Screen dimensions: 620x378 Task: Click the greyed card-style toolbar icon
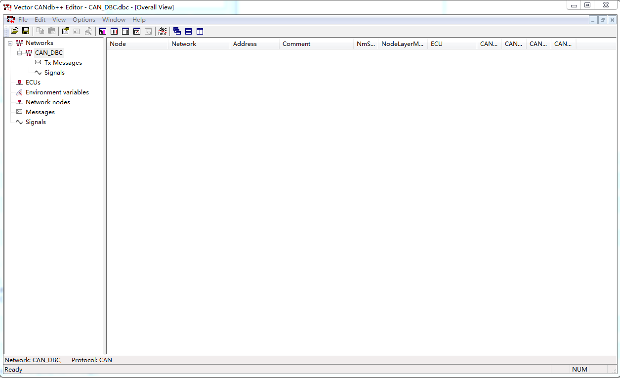pyautogui.click(x=77, y=31)
